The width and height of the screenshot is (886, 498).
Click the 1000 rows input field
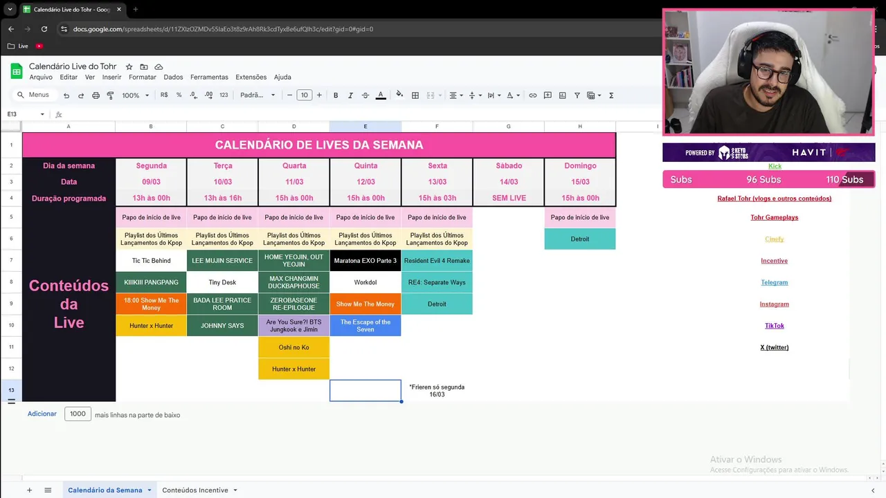[x=78, y=414]
